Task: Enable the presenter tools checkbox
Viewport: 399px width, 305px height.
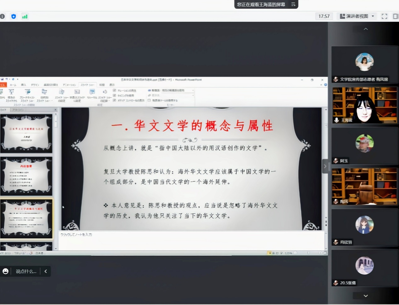Action: point(149,101)
